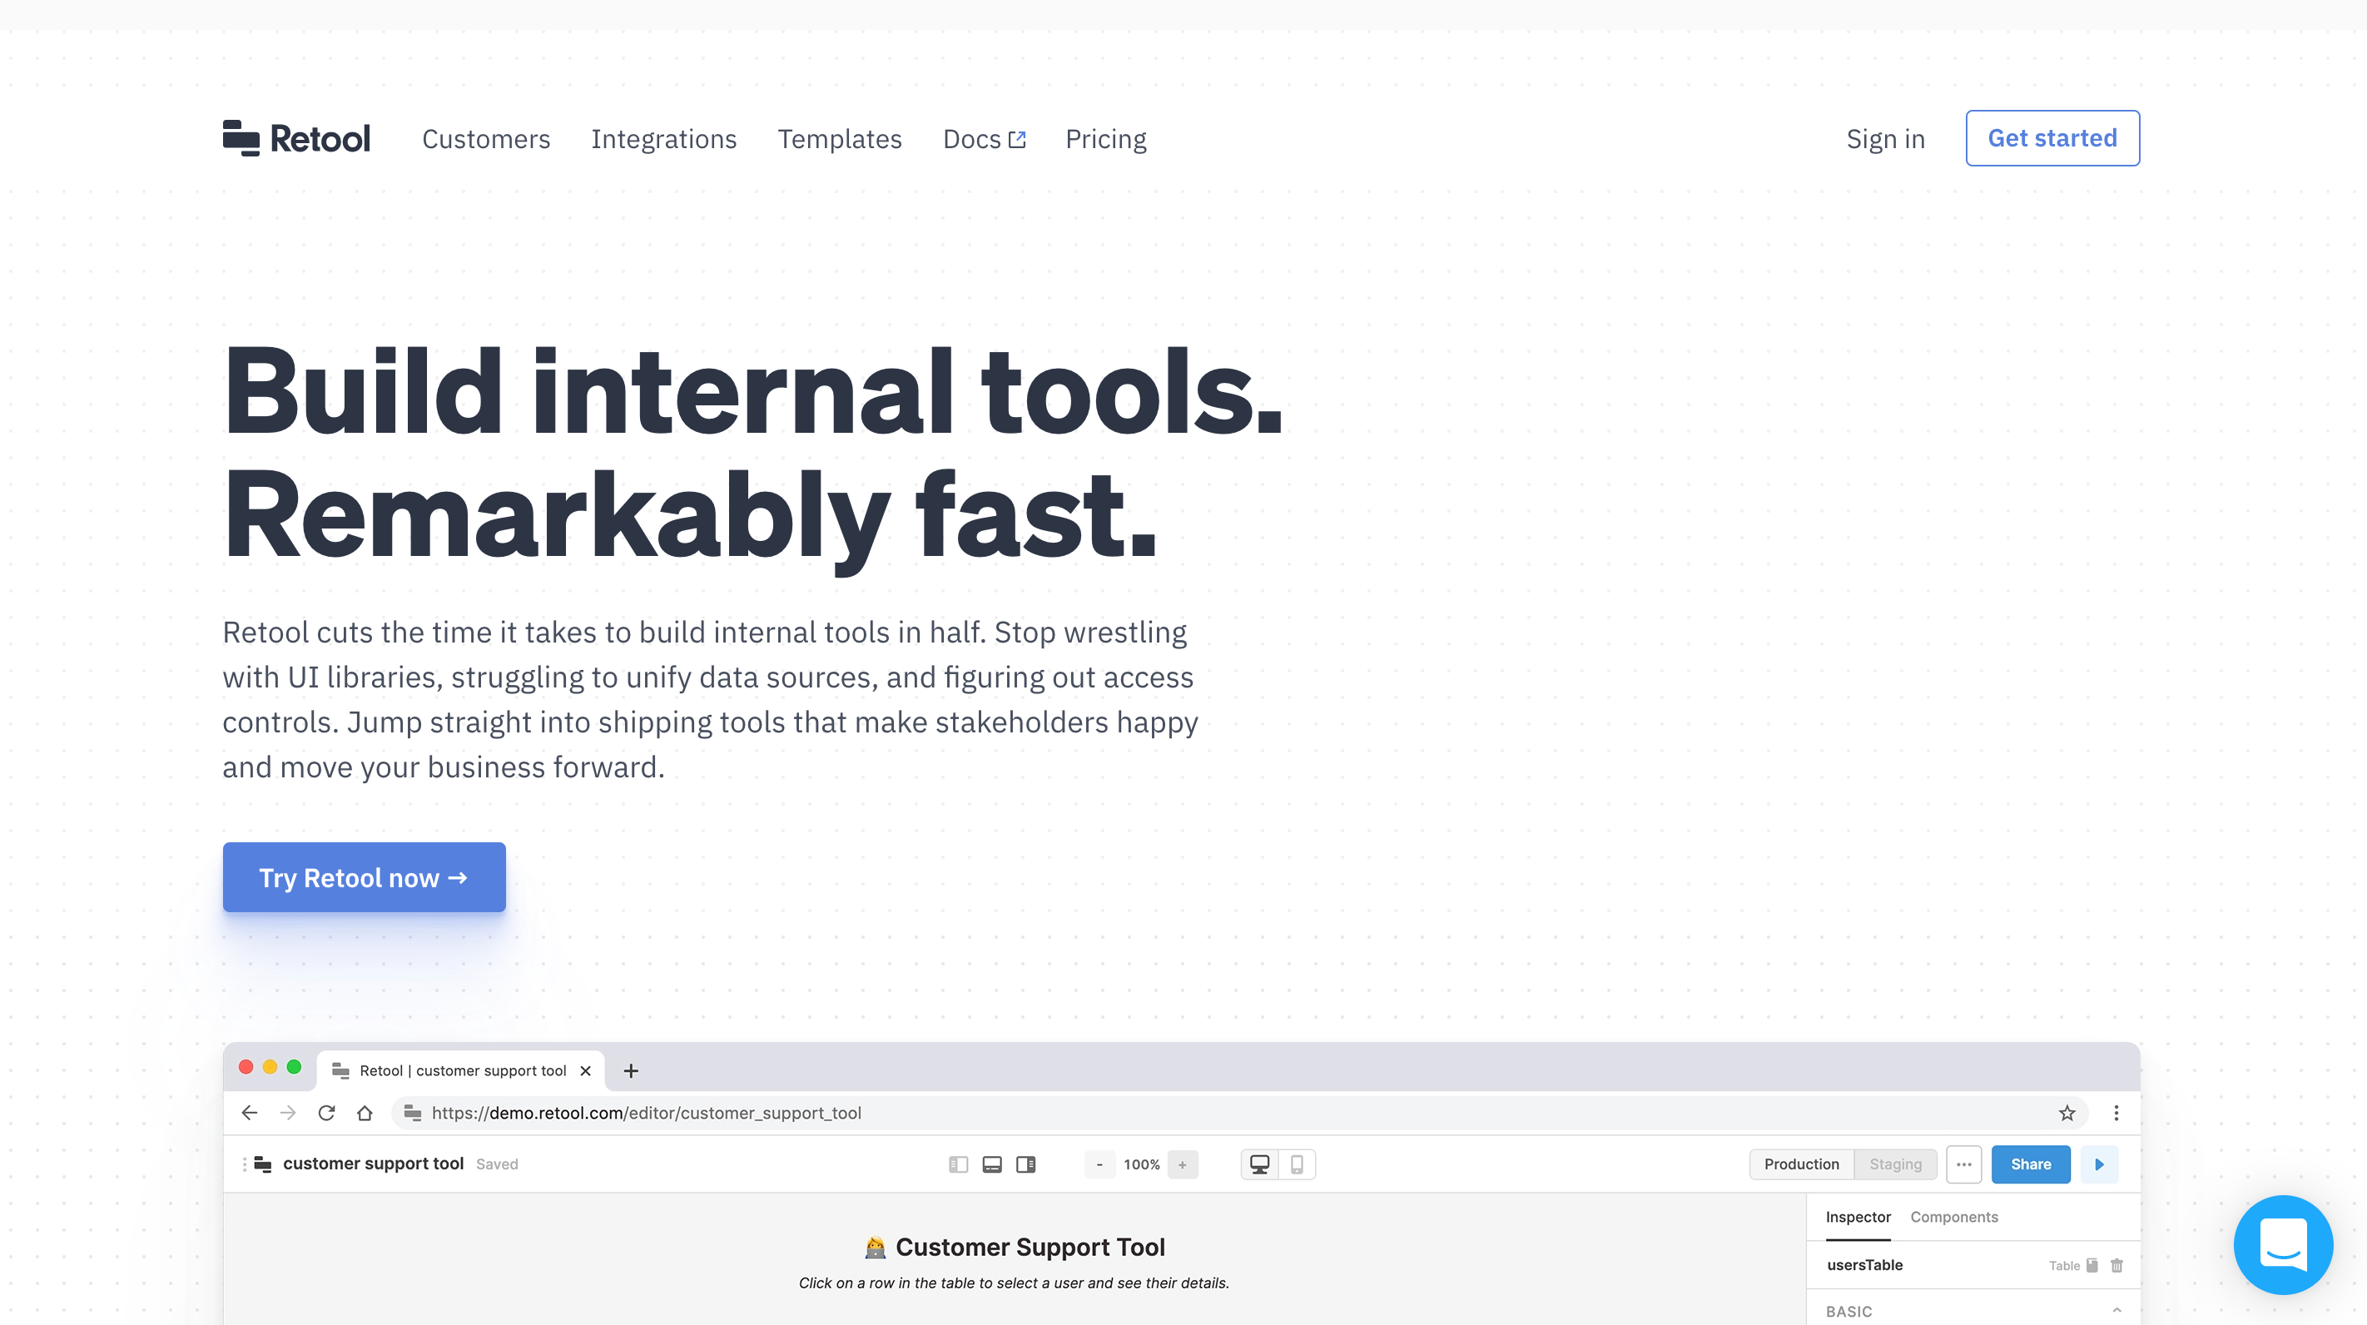Open Docs in a new window

983,139
